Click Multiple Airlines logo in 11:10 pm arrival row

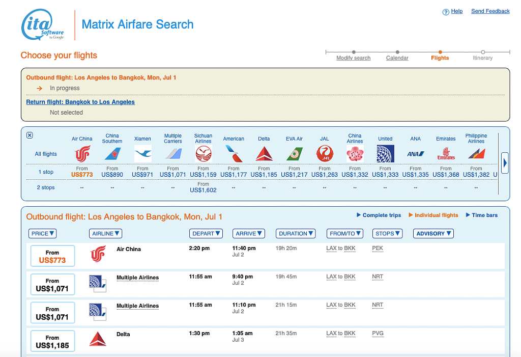pos(98,312)
